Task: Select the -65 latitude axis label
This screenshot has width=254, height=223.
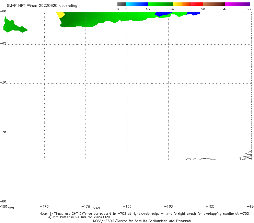Action: [x=3, y=44]
